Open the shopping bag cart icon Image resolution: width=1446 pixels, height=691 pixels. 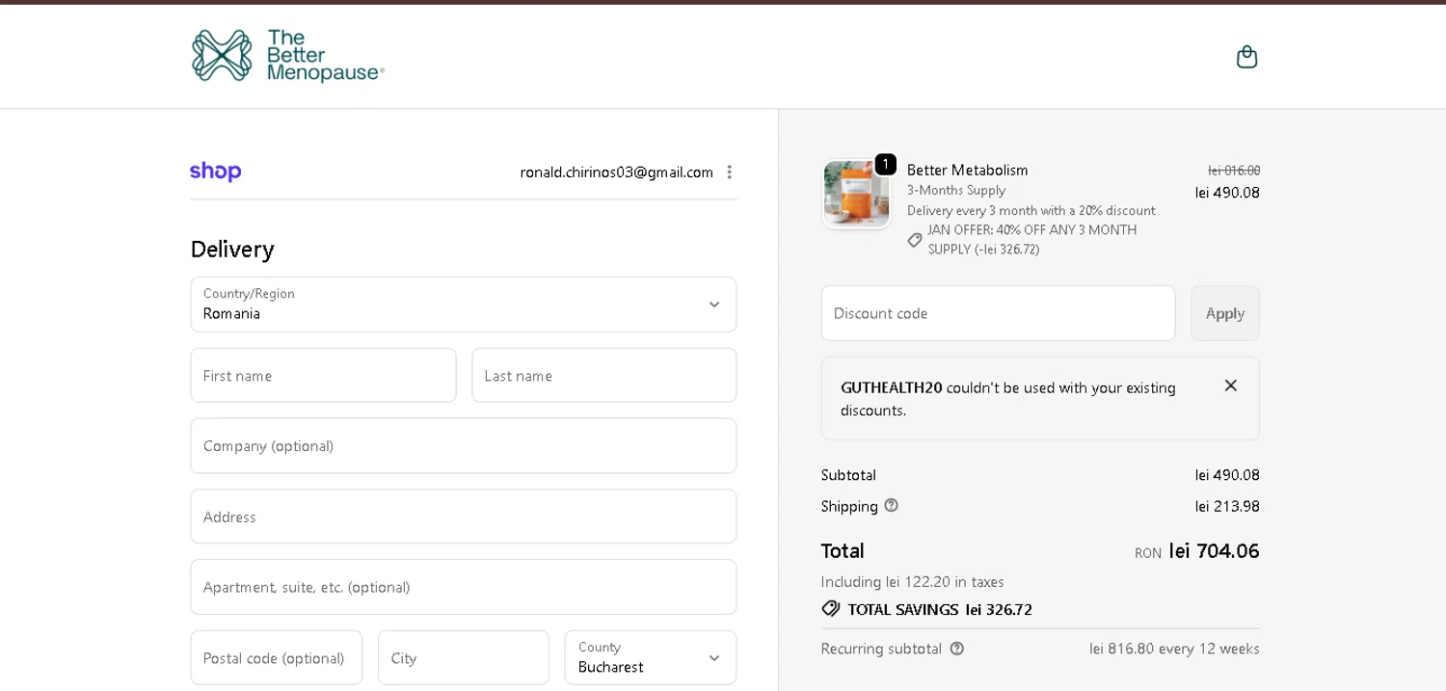point(1246,57)
